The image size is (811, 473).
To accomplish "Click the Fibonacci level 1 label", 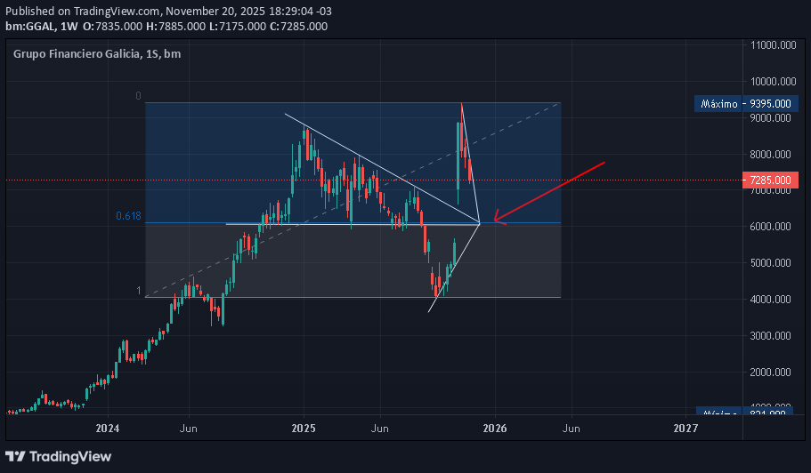I will point(138,291).
